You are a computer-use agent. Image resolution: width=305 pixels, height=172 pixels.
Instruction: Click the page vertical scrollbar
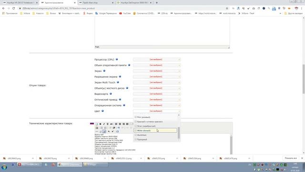pyautogui.click(x=304, y=79)
